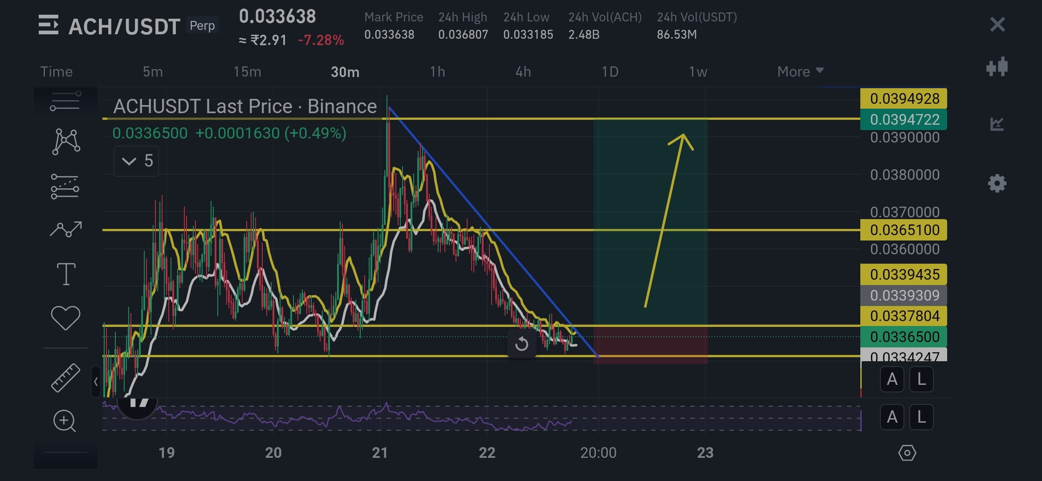Click the Mark Price value 0.033638

[x=389, y=35]
